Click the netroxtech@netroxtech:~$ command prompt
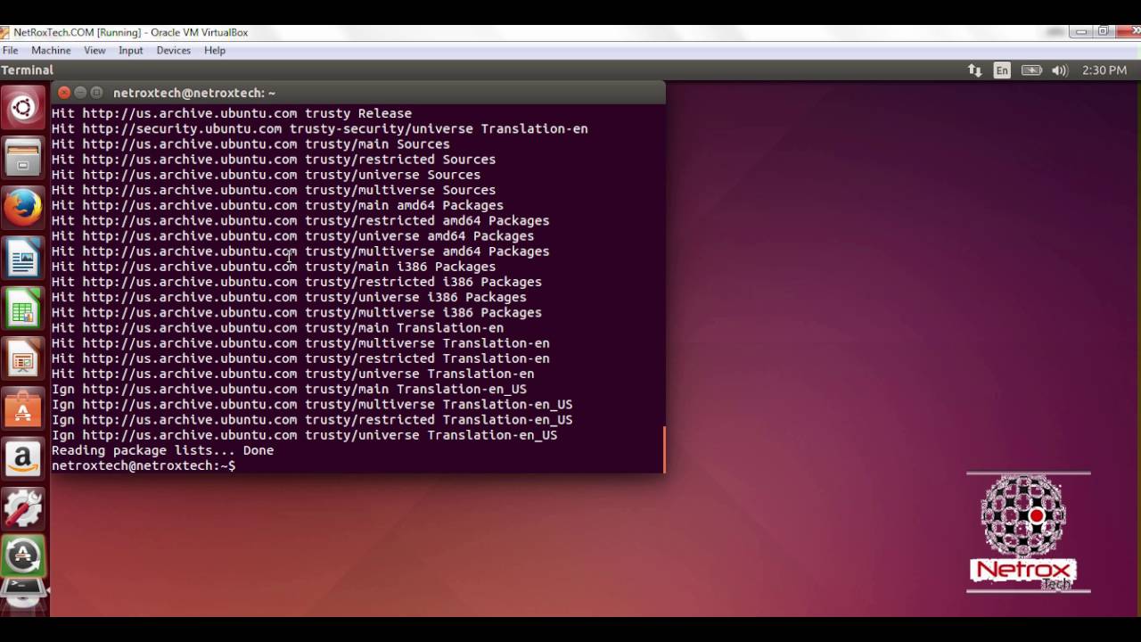Viewport: 1141px width, 642px height. 144,465
